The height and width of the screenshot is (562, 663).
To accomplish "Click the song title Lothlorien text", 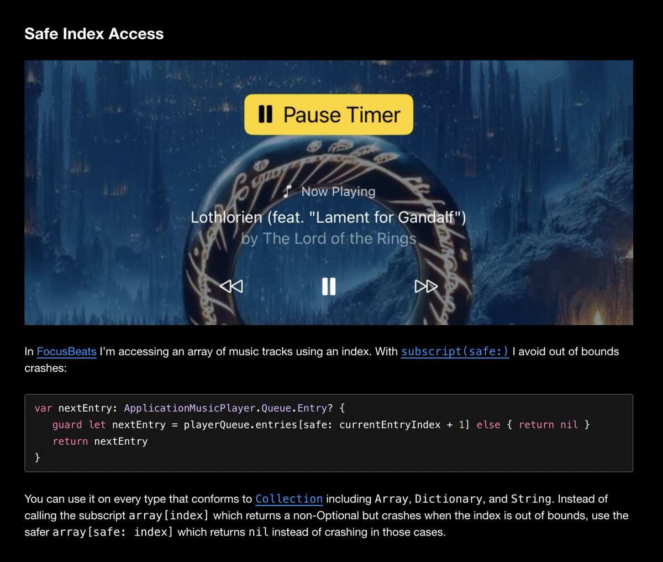I will tap(328, 217).
